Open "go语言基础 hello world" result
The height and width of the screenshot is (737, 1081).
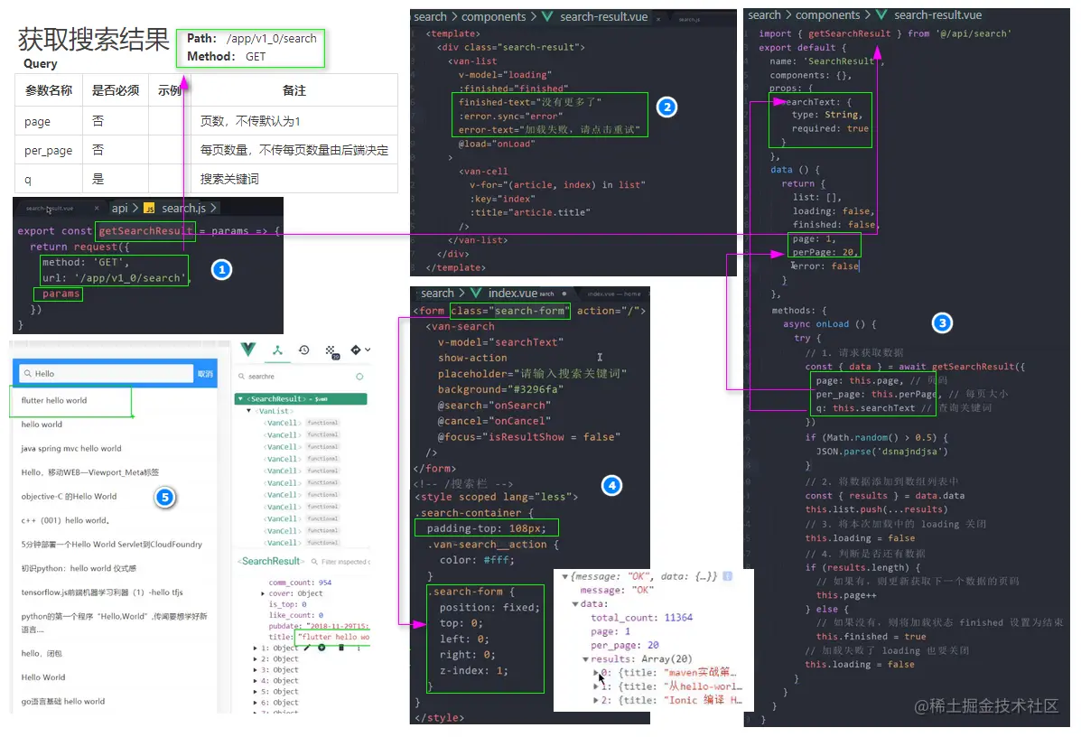(x=62, y=701)
